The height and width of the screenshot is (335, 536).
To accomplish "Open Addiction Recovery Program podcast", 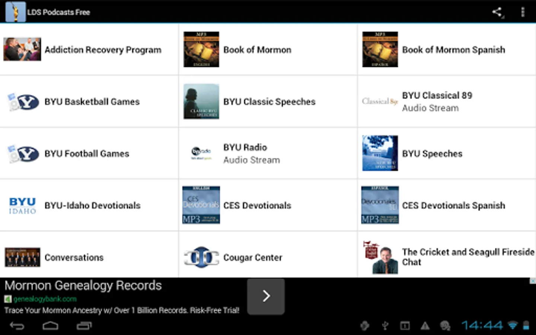I will tap(89, 50).
